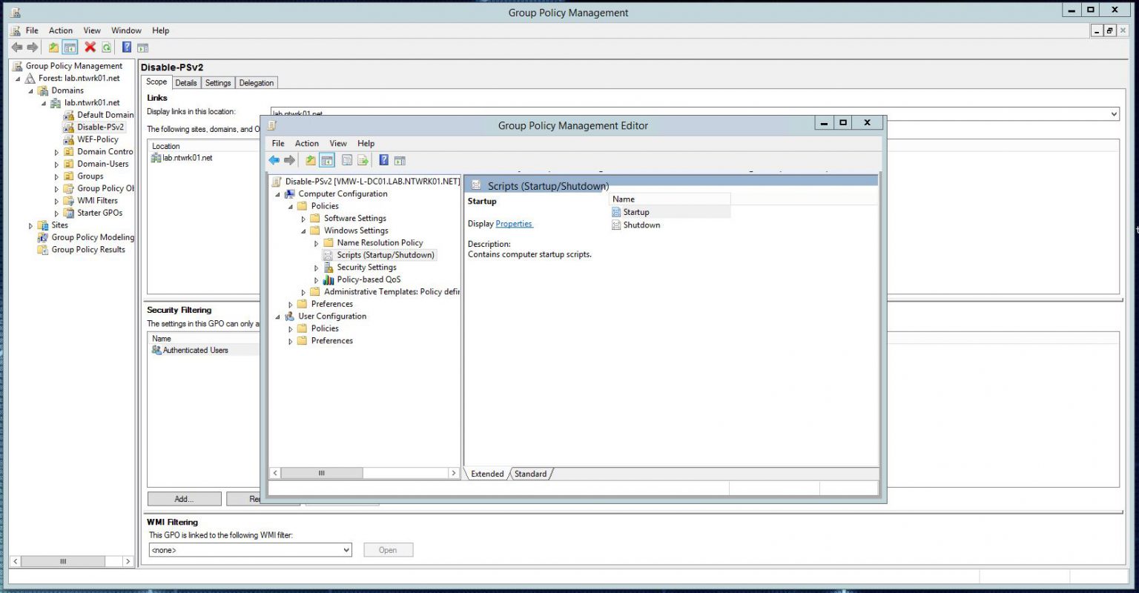This screenshot has width=1139, height=593.
Task: Click the Refresh icon in Group Policy Management toolbar
Action: coord(106,47)
